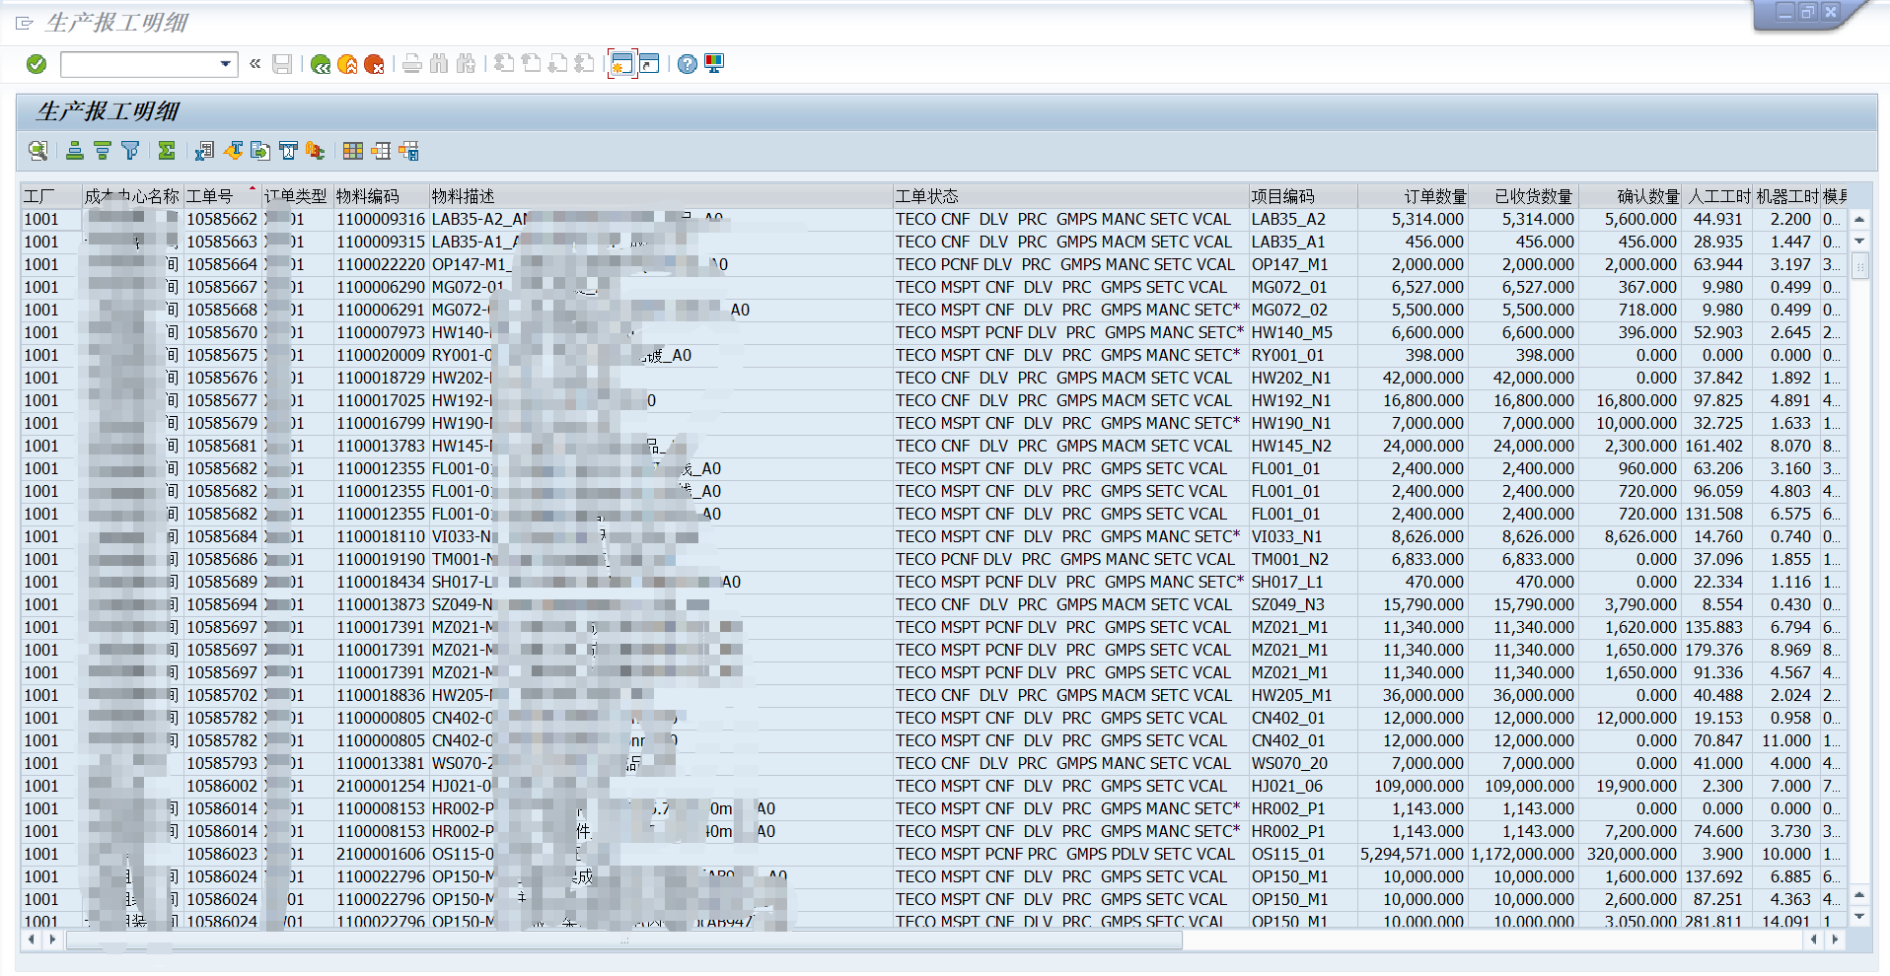Go to next page icon
This screenshot has width=1890, height=976.
[x=557, y=64]
